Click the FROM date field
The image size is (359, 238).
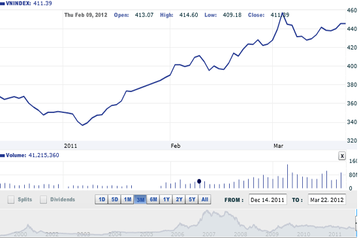point(268,199)
